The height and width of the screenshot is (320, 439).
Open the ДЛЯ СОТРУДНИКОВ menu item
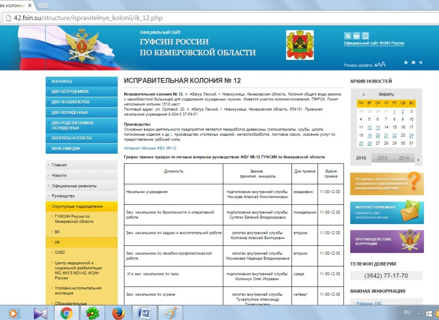click(81, 92)
